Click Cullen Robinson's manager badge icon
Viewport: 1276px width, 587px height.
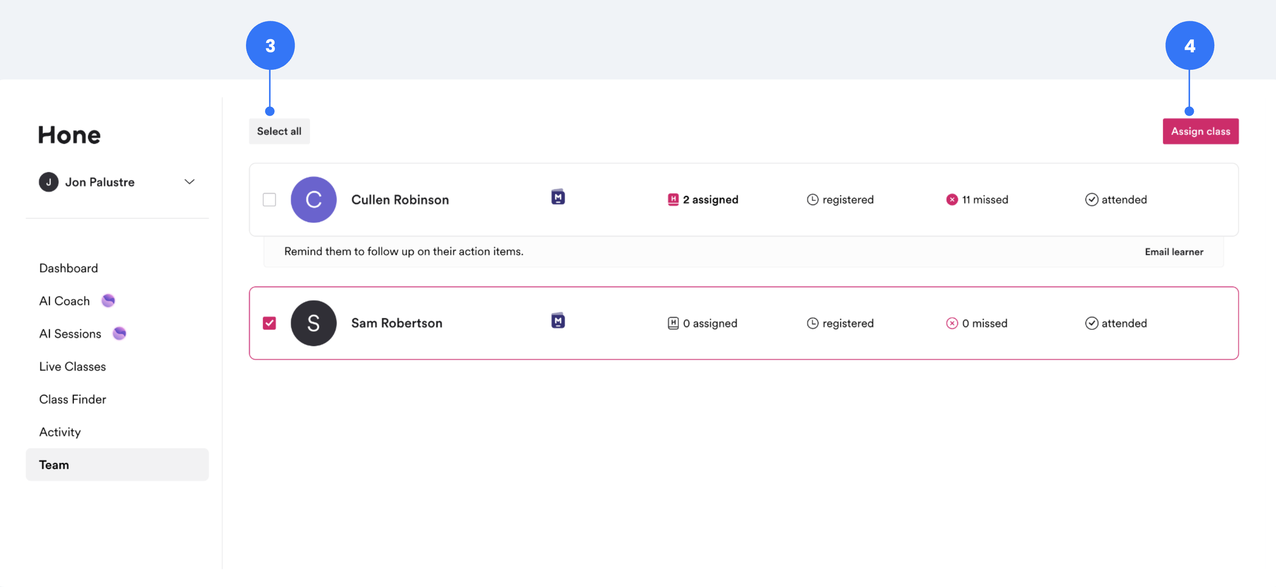pos(558,197)
